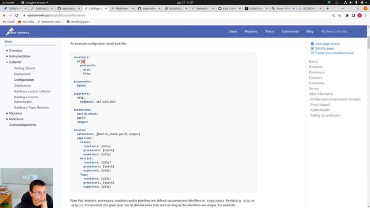Switch to the Getting Started browser tab
Viewport: 370px width, 208px height.
[42, 8]
